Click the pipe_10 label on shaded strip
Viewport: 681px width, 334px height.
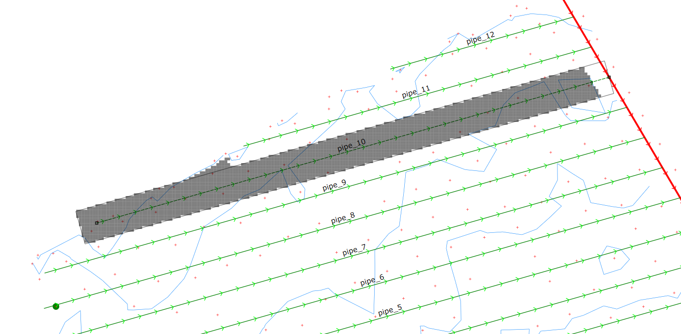(351, 145)
